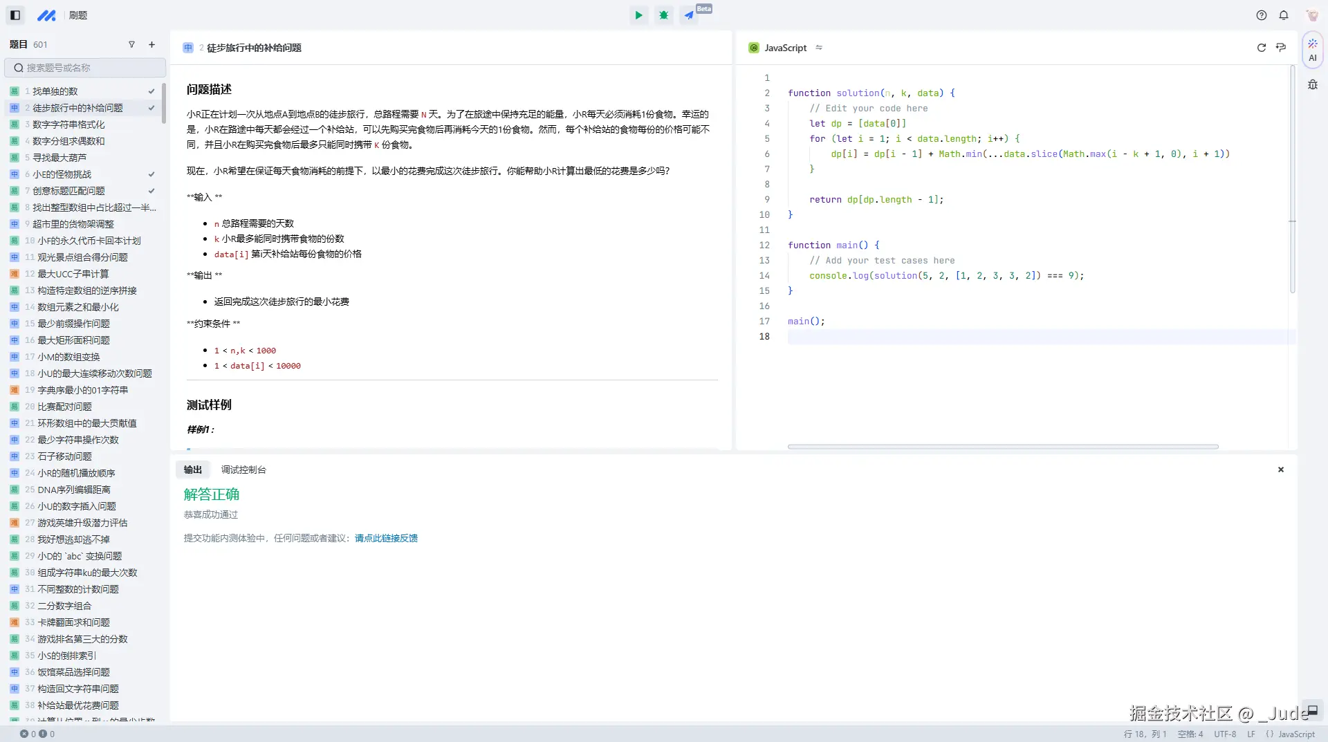
Task: Switch to the 输出 tab
Action: [x=193, y=470]
